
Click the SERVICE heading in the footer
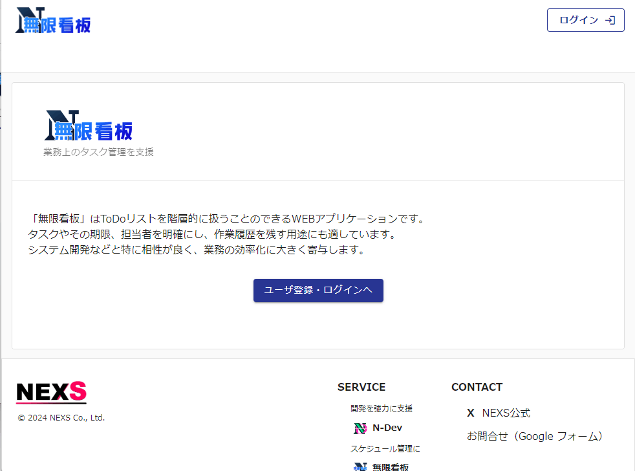[361, 387]
